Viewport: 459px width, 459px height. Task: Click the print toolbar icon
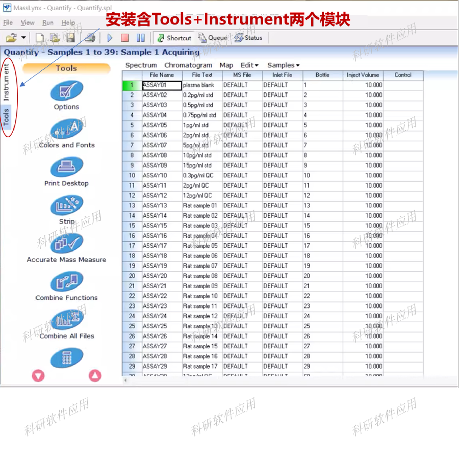click(90, 38)
